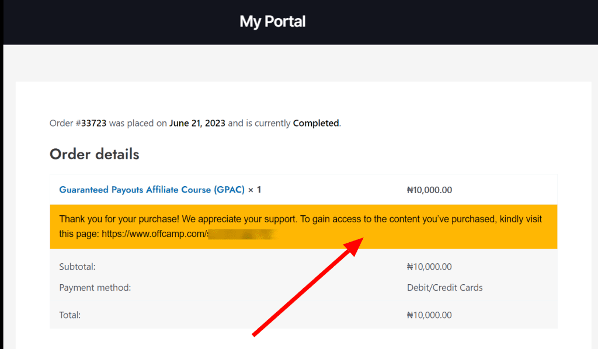Click the offcamp.com URL in yellow notice

tap(154, 234)
